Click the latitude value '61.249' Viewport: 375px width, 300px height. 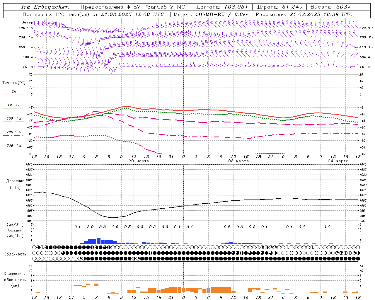[x=292, y=7]
